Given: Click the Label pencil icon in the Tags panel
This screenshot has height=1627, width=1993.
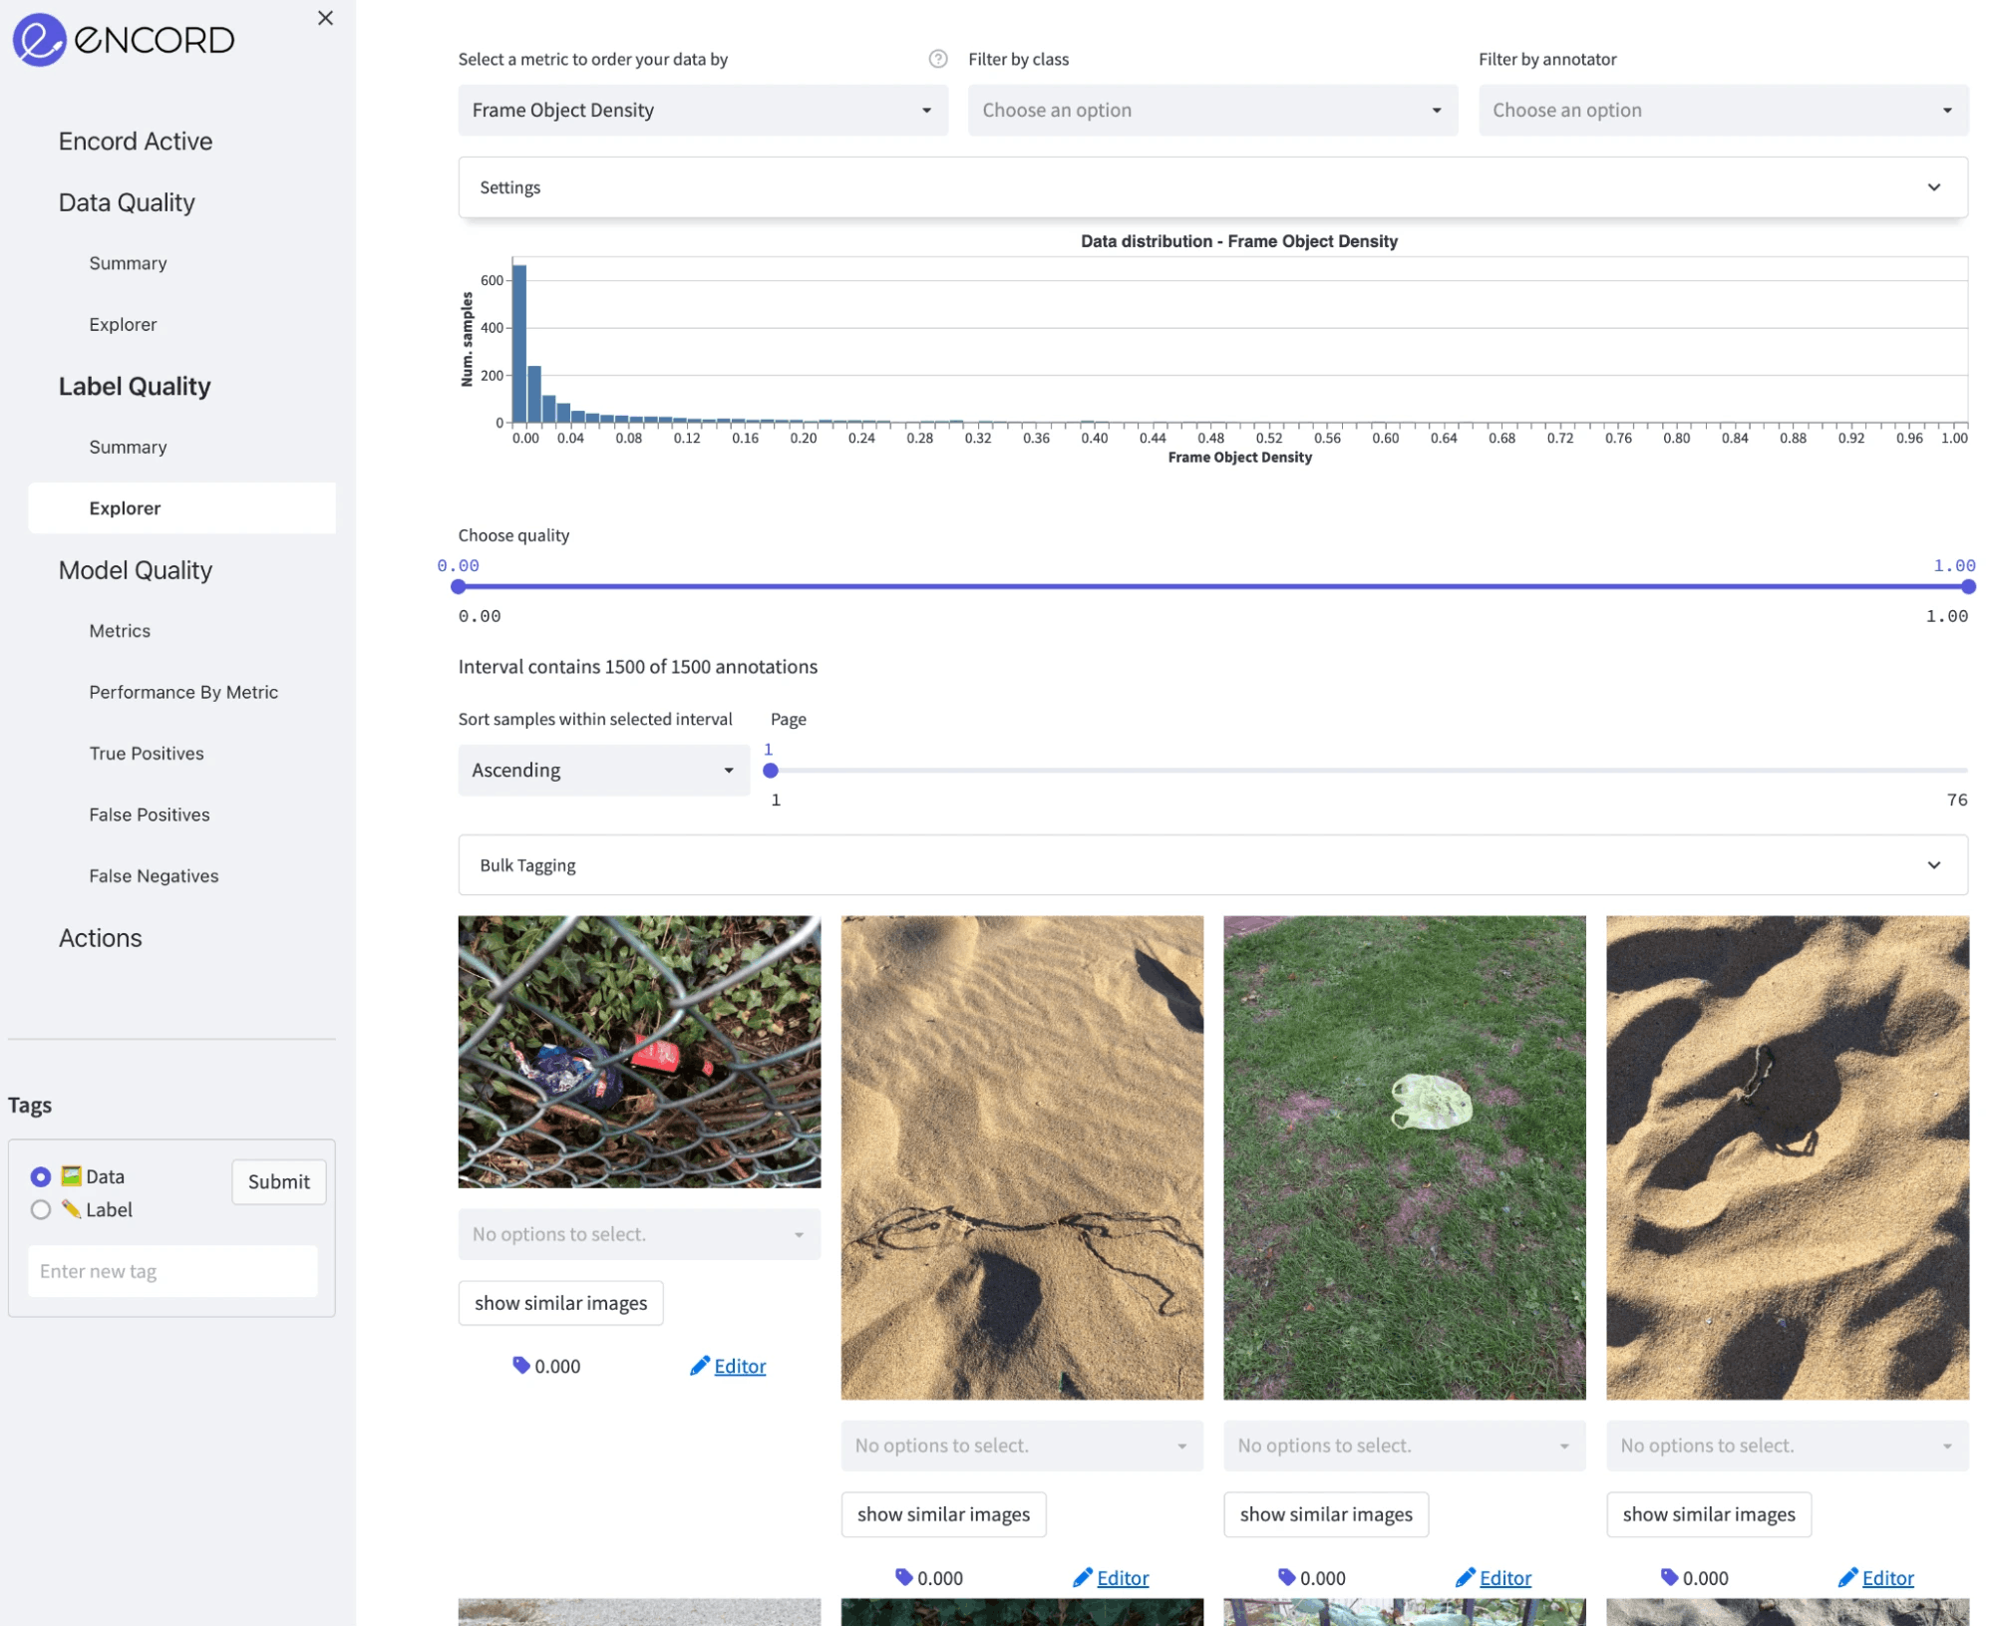Looking at the screenshot, I should (70, 1210).
